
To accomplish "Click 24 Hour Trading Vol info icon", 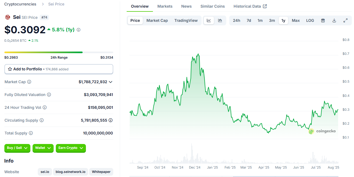I will 45,107.
